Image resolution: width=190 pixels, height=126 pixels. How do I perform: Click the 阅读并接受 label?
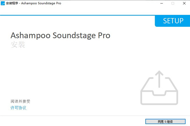20,101
